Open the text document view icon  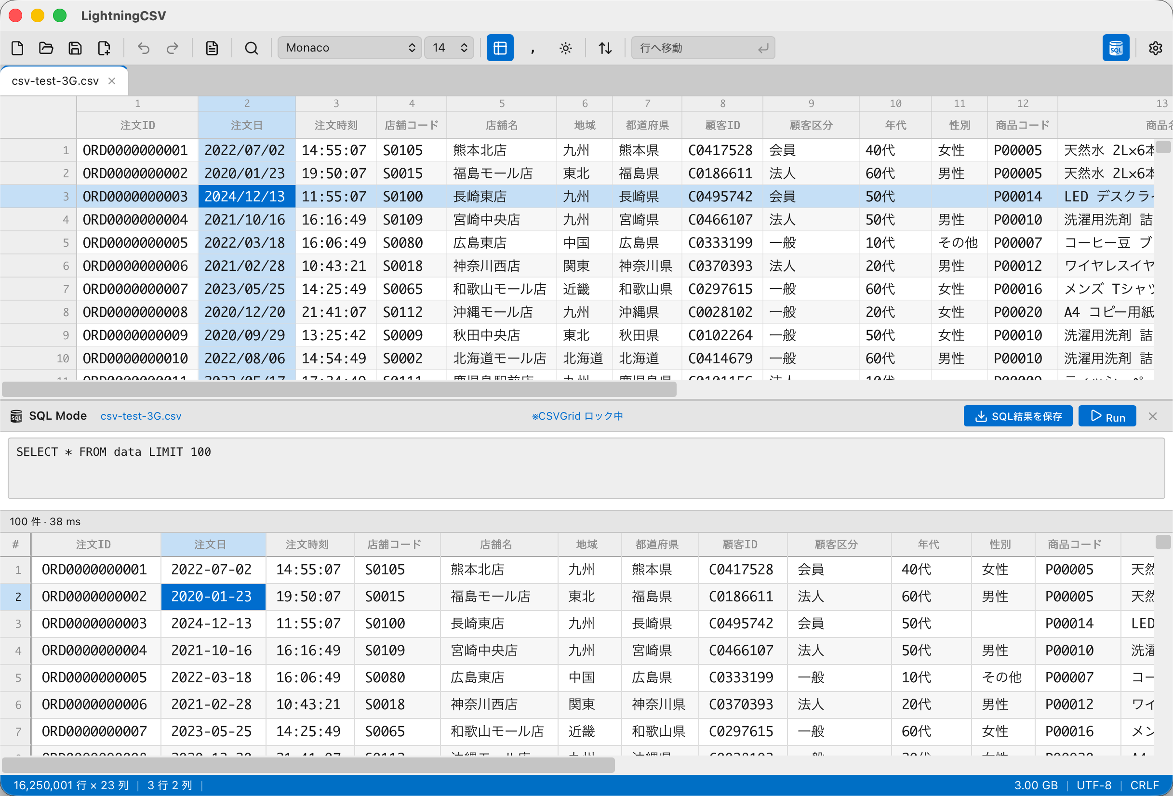tap(212, 48)
